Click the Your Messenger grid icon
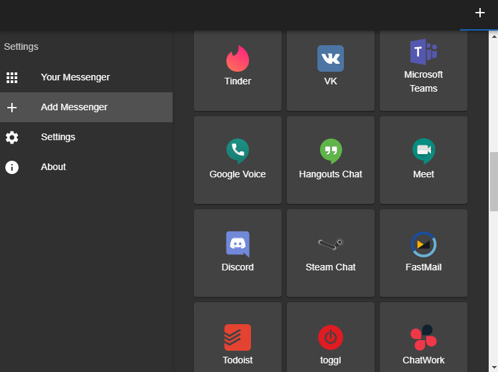Image resolution: width=498 pixels, height=372 pixels. [12, 78]
